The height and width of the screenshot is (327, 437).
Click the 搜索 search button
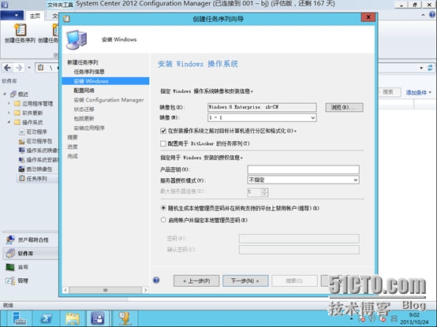[389, 92]
